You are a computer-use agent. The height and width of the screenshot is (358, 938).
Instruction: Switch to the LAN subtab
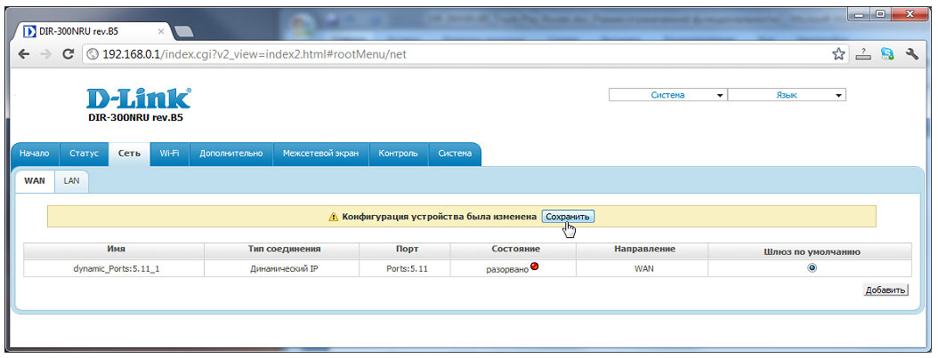coord(71,181)
